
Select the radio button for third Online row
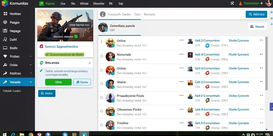coord(102,70)
